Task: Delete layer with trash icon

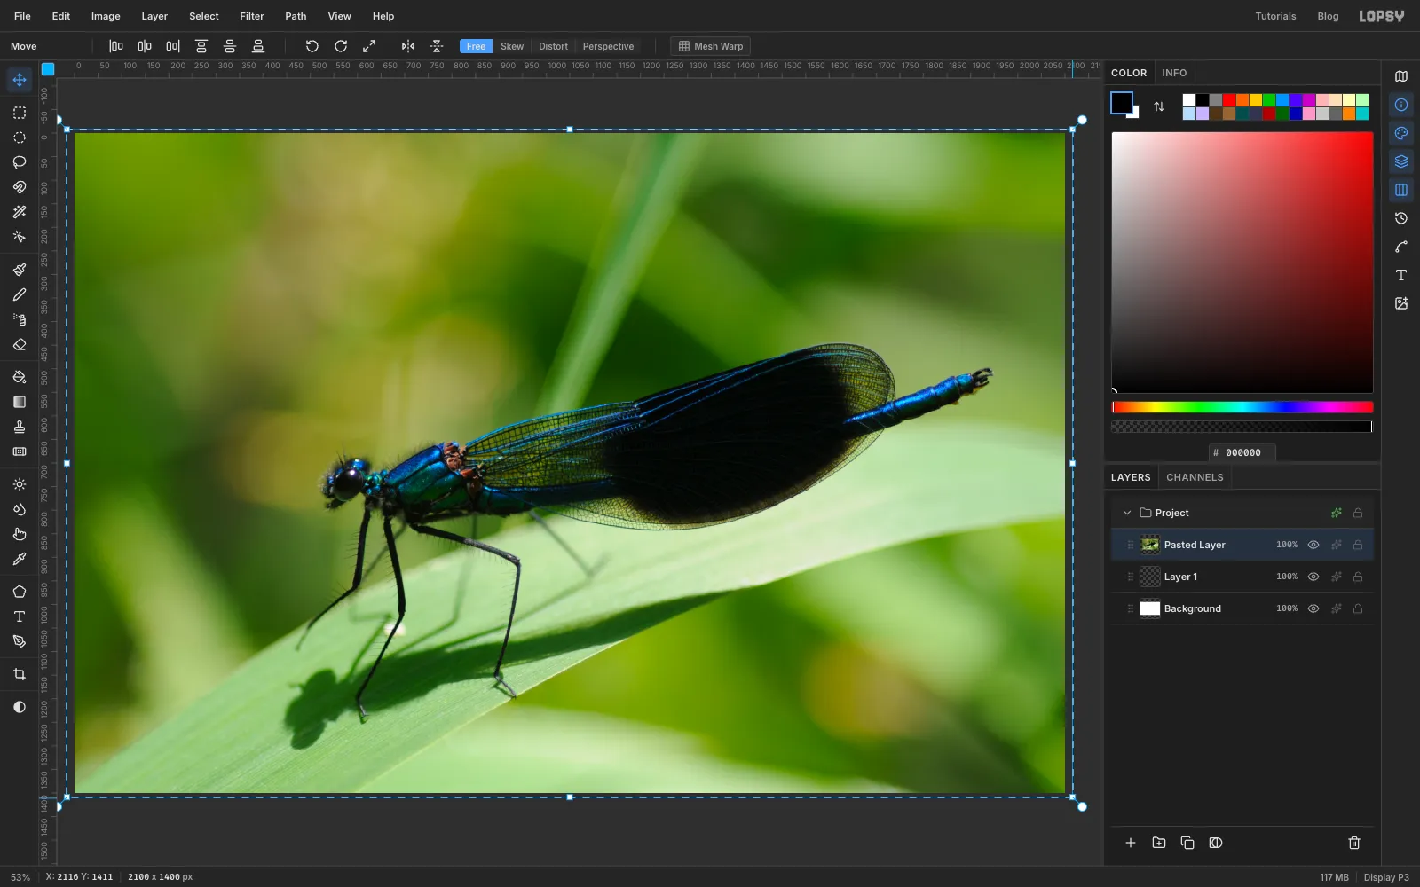Action: 1354,843
